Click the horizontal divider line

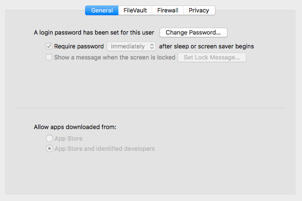(150, 108)
